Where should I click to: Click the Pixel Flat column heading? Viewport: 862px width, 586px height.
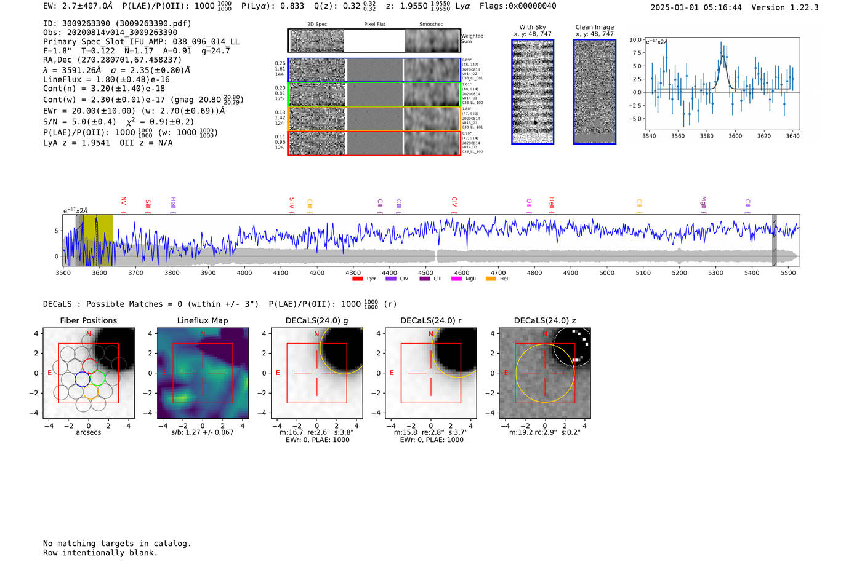[x=374, y=25]
